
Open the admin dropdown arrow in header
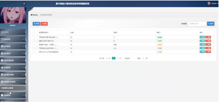[x=218, y=4]
